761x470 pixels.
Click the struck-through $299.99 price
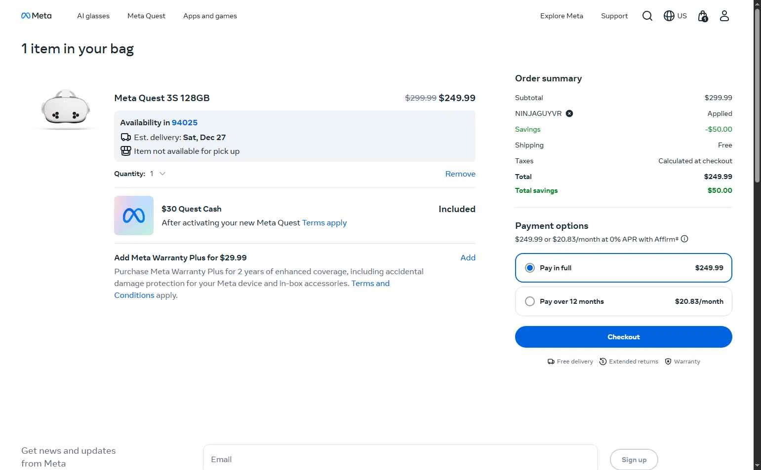point(421,98)
